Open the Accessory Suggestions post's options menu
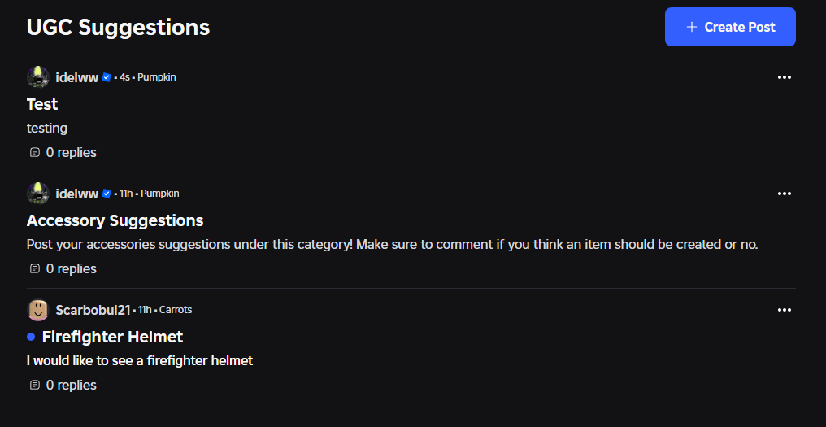 tap(784, 194)
